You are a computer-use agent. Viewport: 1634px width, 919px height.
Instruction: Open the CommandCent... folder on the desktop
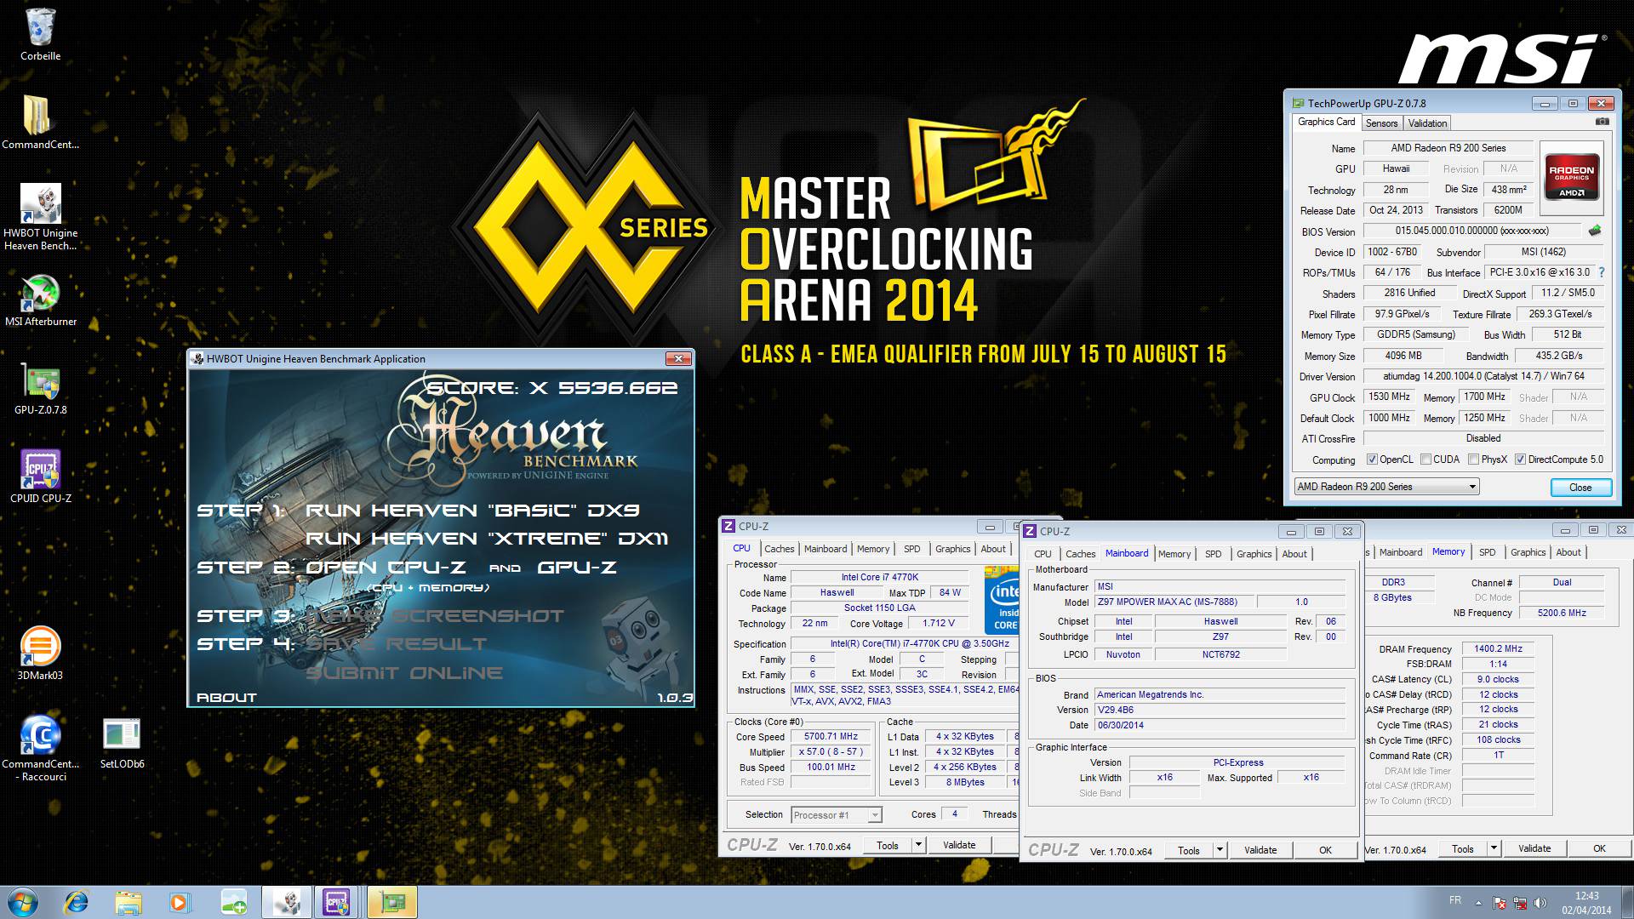(40, 122)
